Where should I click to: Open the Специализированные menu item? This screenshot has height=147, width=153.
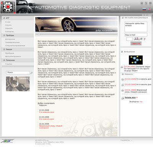(x=15, y=45)
